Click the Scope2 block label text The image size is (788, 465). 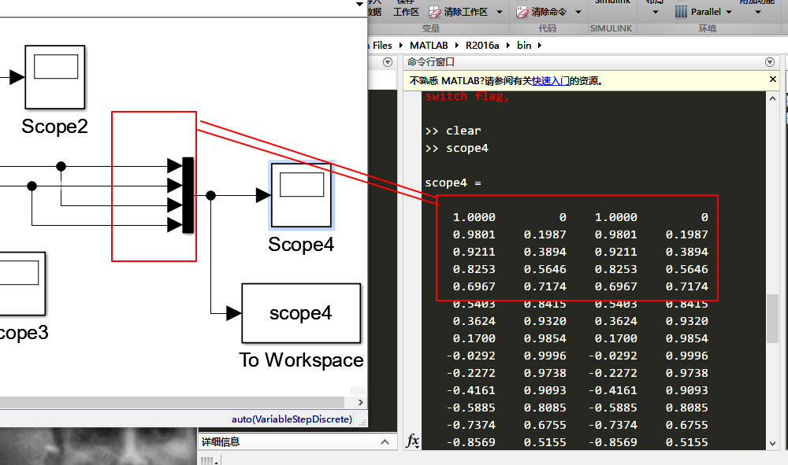55,127
